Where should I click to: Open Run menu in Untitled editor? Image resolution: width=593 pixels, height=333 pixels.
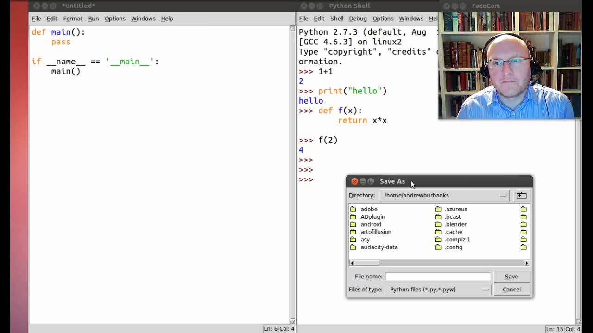pos(94,18)
